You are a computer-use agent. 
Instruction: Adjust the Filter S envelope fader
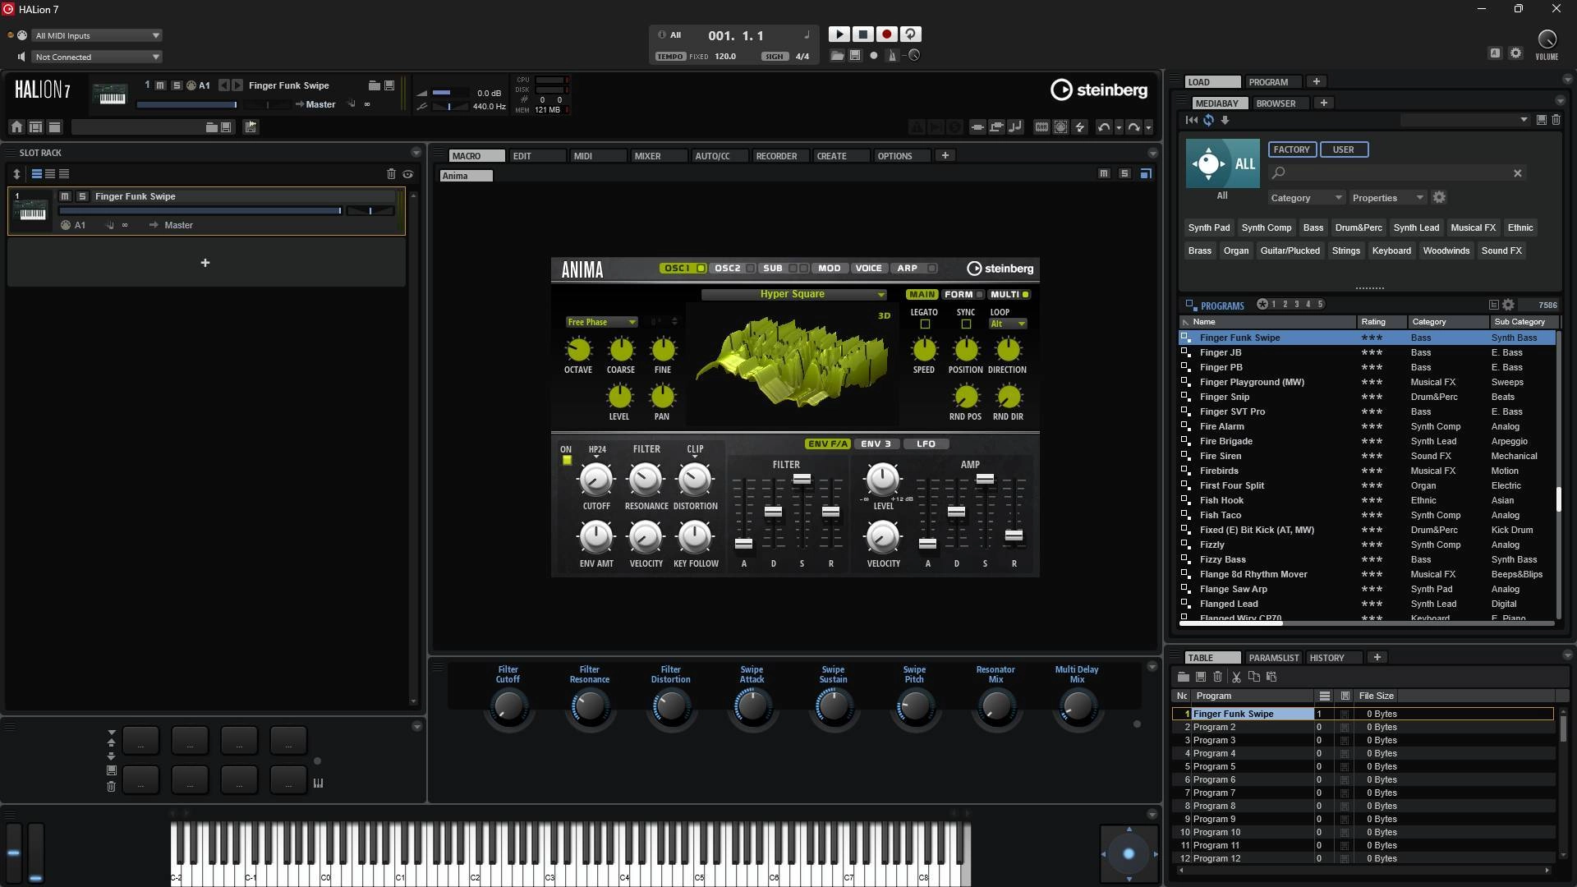click(x=802, y=479)
